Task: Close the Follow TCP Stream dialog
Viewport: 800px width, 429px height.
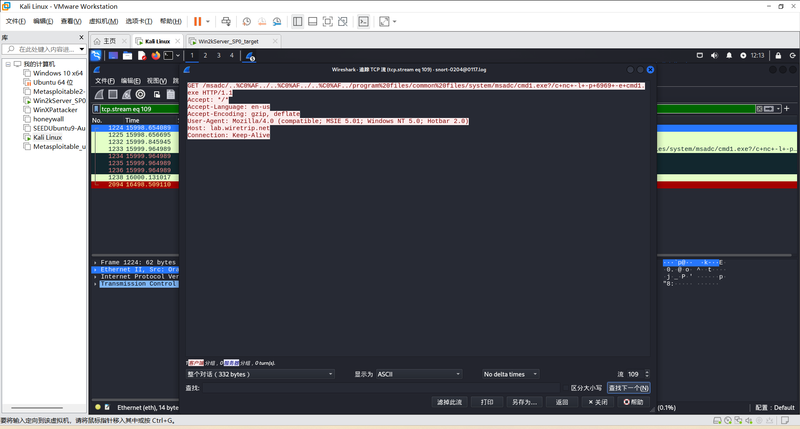Action: click(650, 70)
